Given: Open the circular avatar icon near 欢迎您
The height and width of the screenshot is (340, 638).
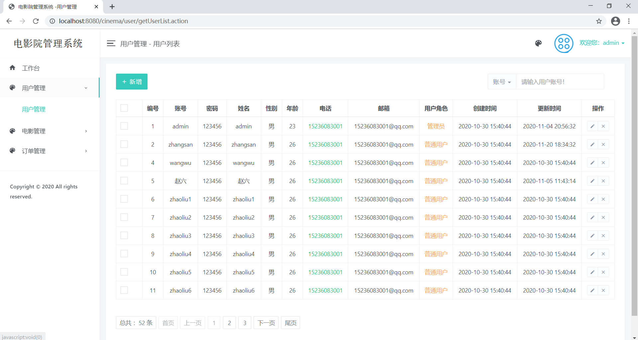Looking at the screenshot, I should [564, 43].
